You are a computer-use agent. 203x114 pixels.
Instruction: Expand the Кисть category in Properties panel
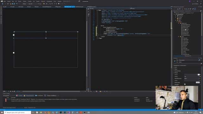[174, 67]
